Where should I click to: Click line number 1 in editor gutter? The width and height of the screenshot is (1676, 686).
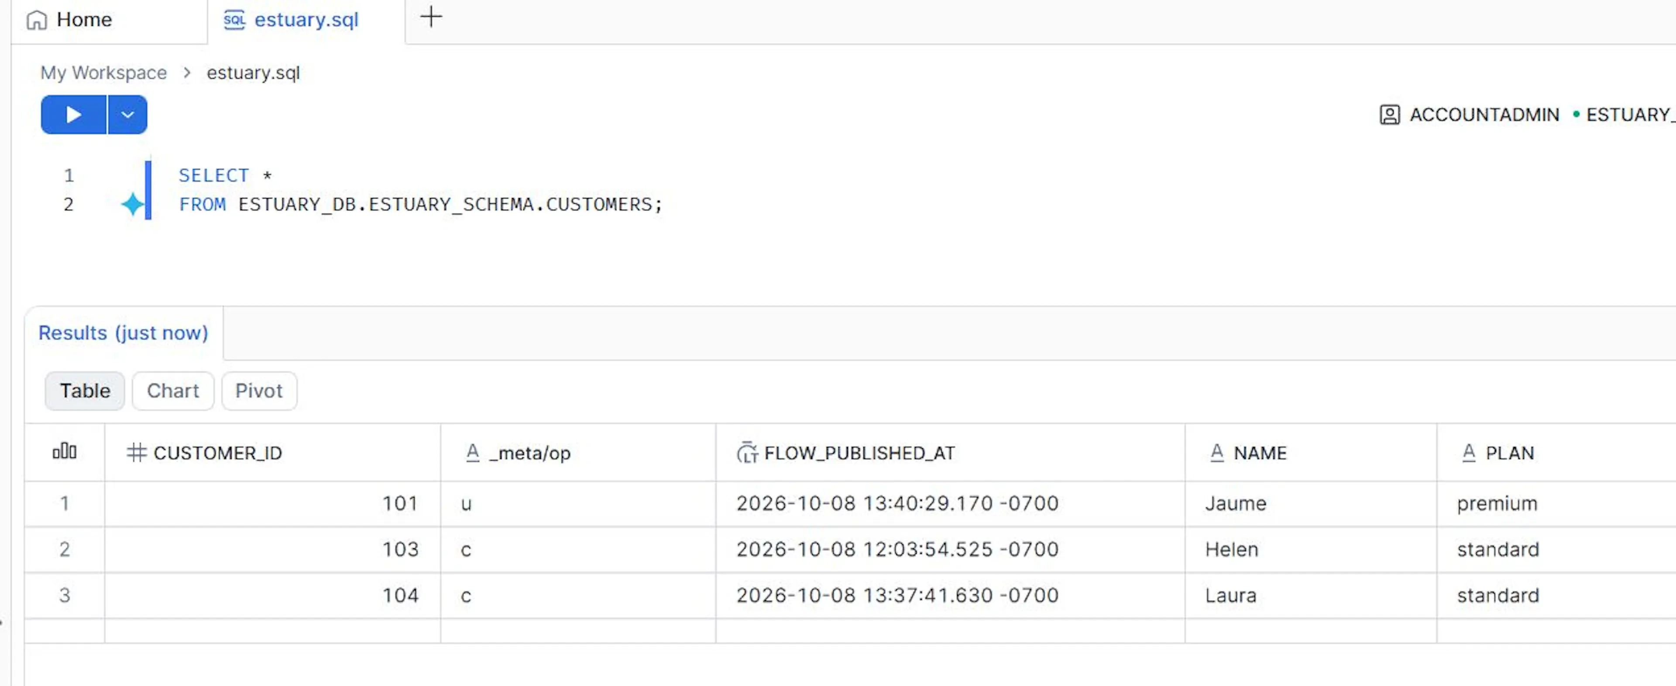[69, 176]
